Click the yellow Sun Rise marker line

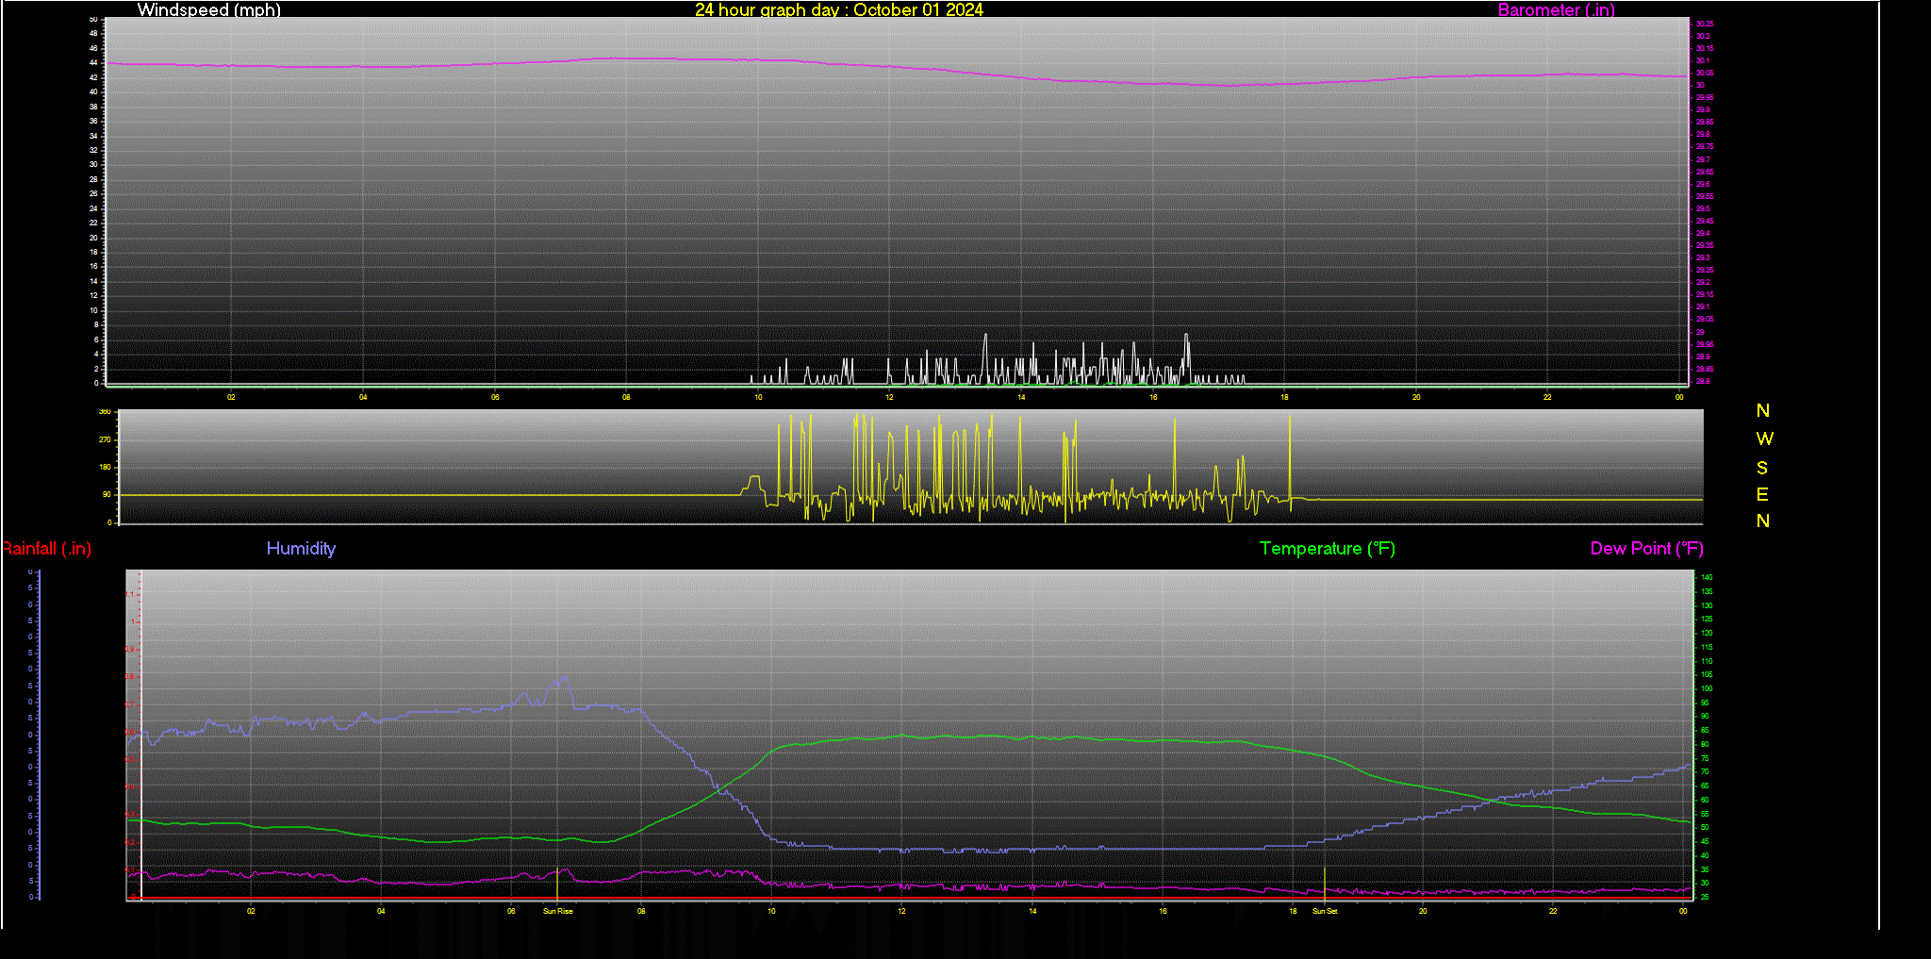click(x=557, y=884)
